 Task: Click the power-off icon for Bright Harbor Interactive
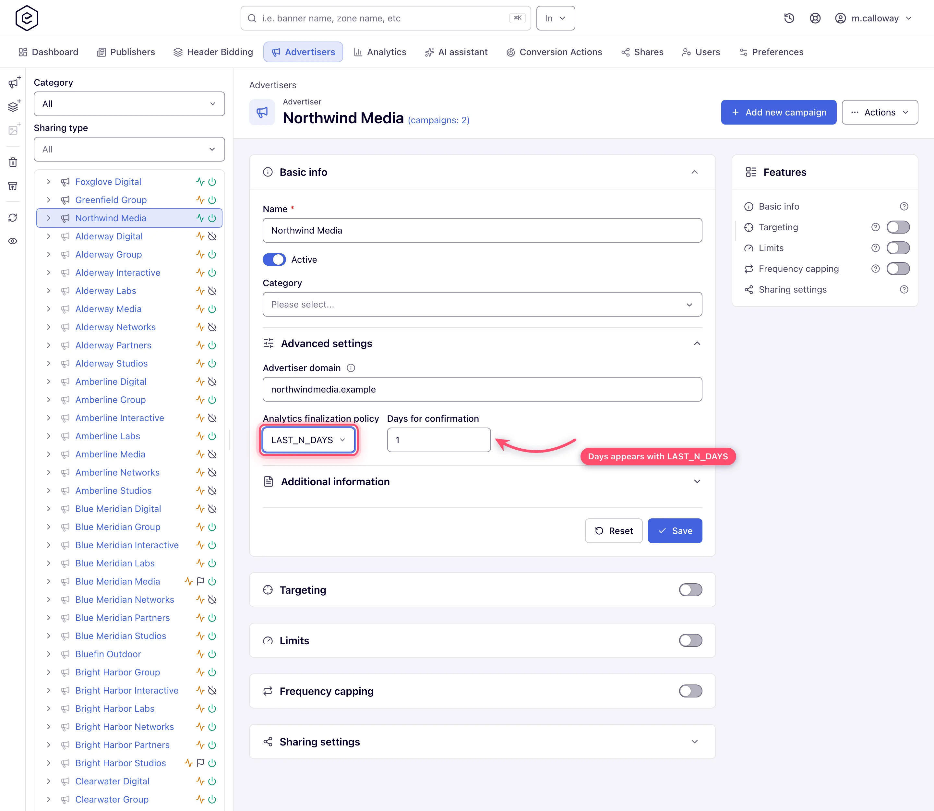pyautogui.click(x=212, y=690)
